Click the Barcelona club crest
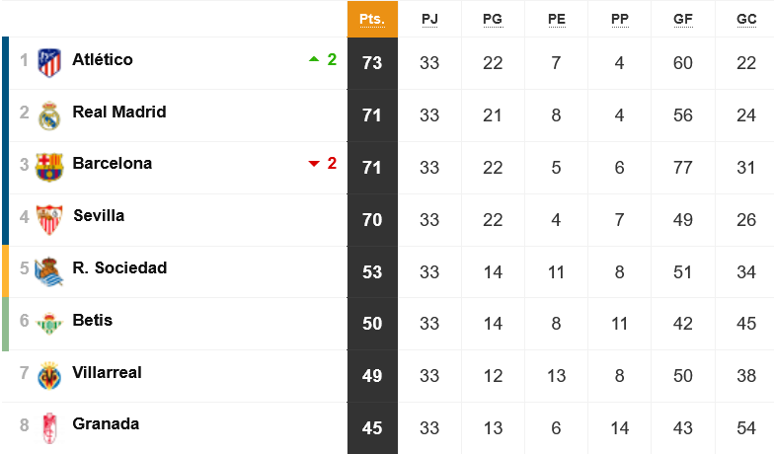The width and height of the screenshot is (774, 454). 49,168
